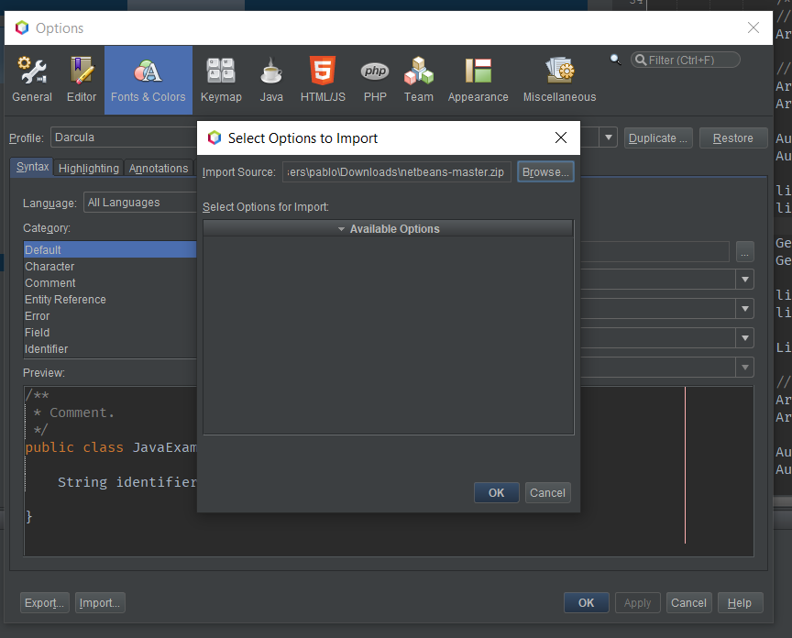Switch to the Annotations tab
Viewport: 792px width, 638px height.
click(158, 168)
